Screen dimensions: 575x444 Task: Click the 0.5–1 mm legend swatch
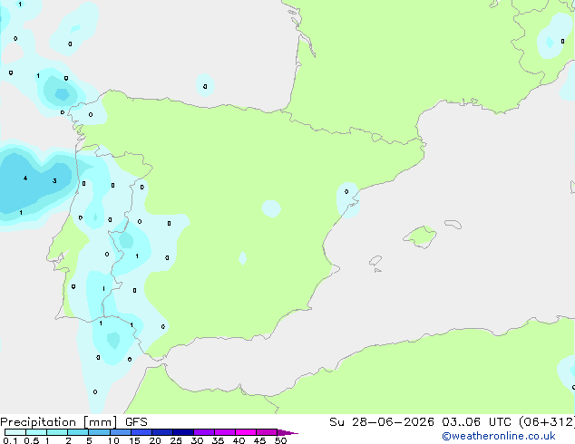[36, 432]
